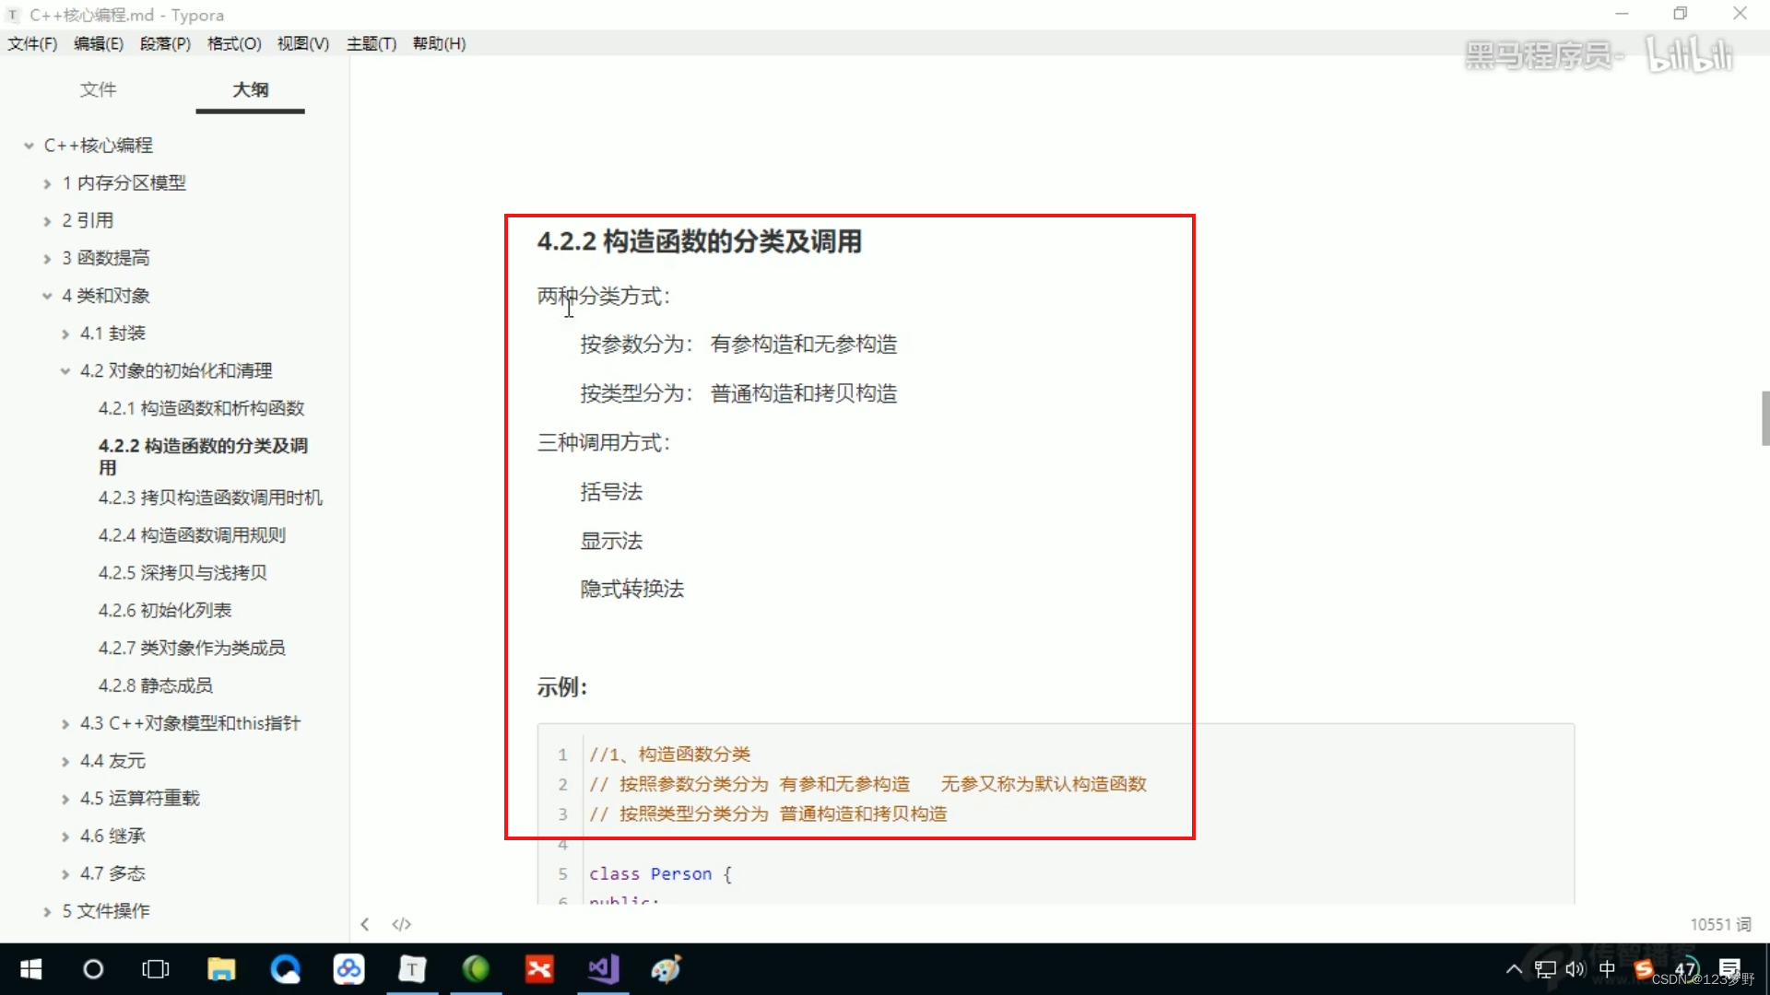
Task: Switch to 大纲 sidebar tab
Action: tap(250, 89)
